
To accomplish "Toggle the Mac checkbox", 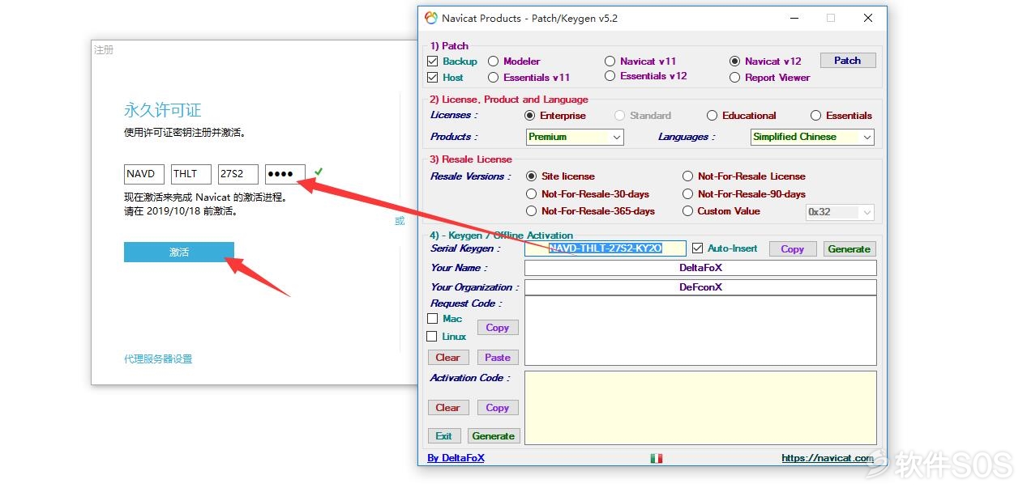I will click(432, 319).
